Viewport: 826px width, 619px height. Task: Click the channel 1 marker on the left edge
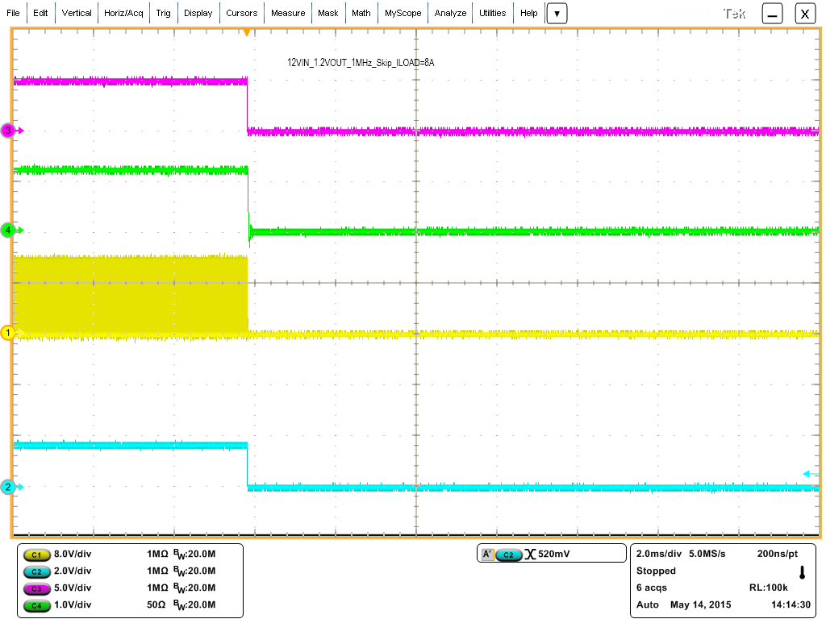(x=8, y=331)
